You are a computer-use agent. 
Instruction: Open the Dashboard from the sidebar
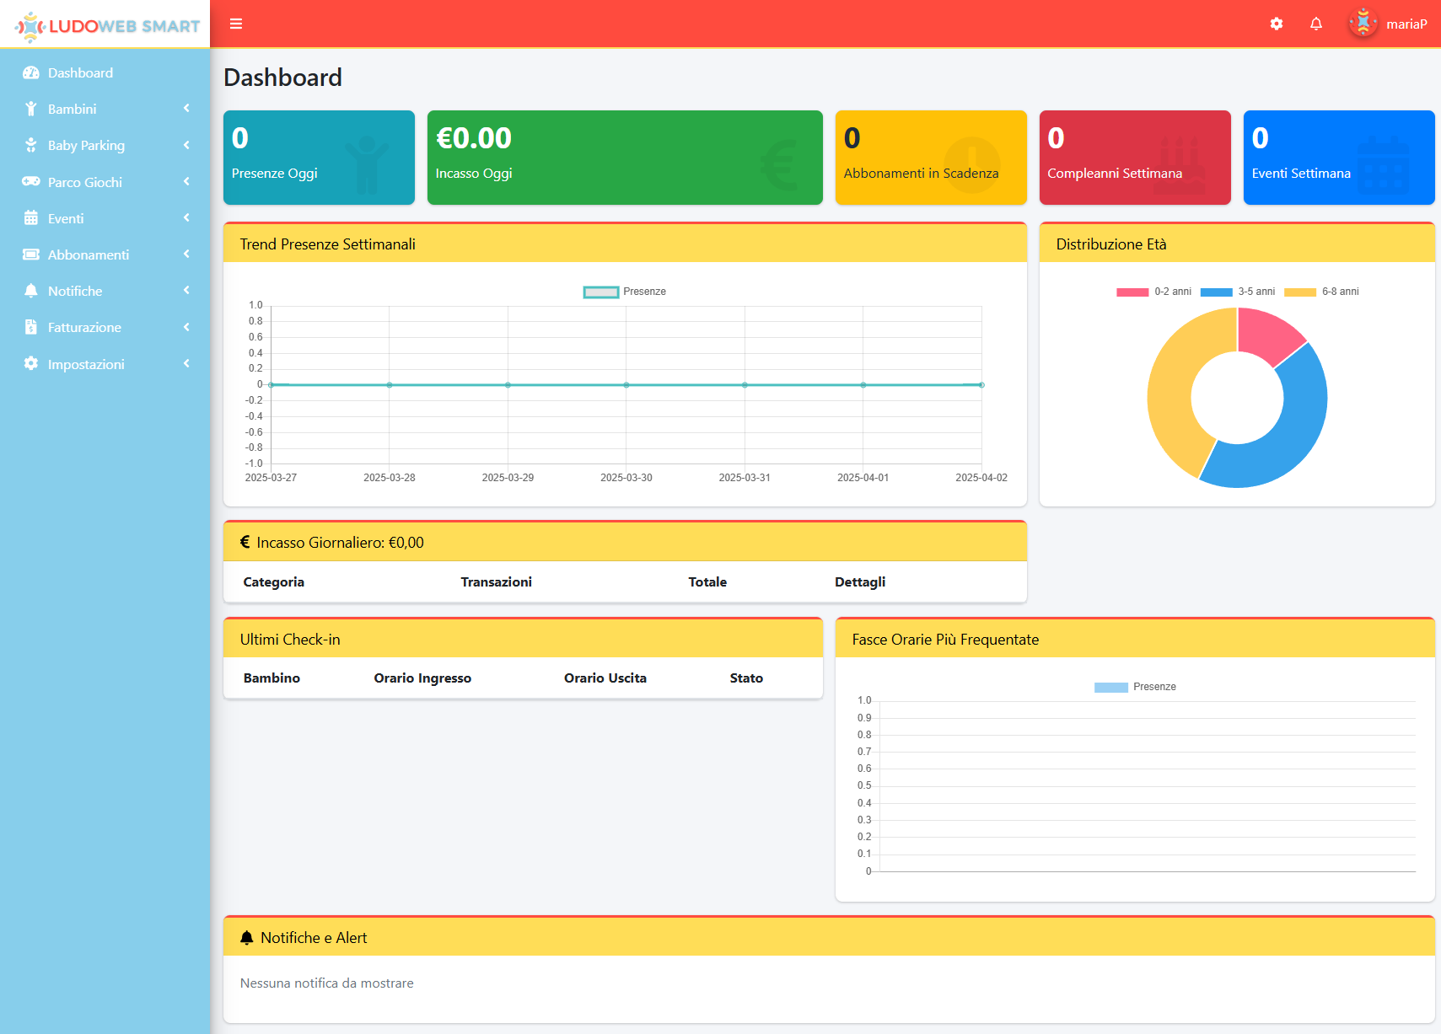tap(80, 72)
